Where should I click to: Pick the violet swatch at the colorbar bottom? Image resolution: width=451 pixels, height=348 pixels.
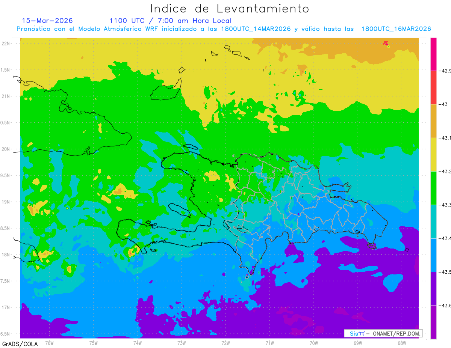pos(433,322)
